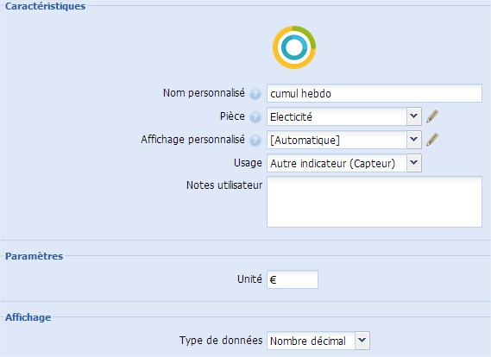Click the Paramètres section header
This screenshot has height=357, width=491.
point(35,256)
